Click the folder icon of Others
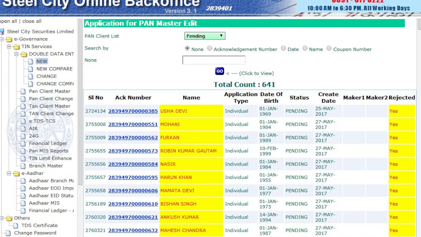The width and height of the screenshot is (421, 237). (9, 218)
